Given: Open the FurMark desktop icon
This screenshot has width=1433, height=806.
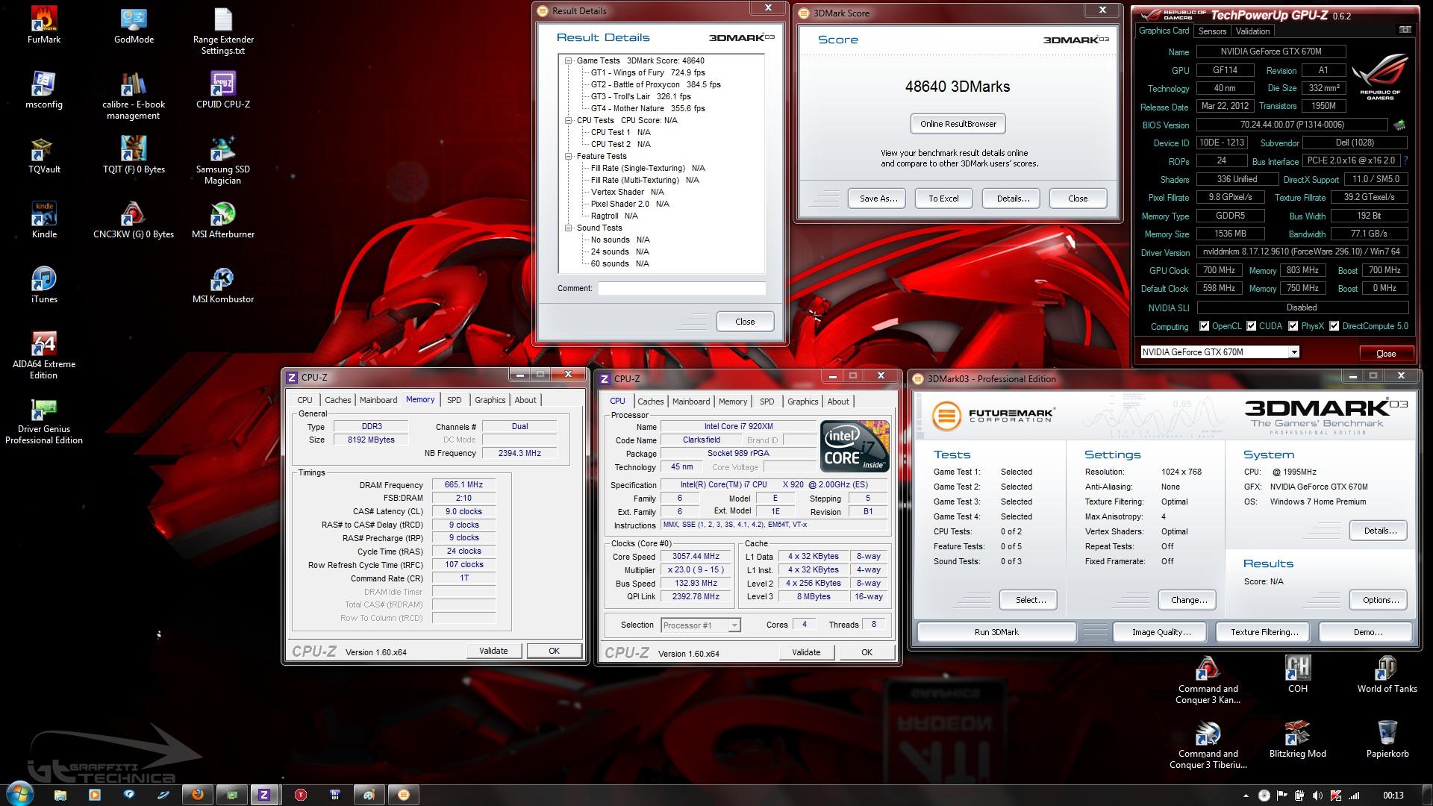Looking at the screenshot, I should (44, 25).
